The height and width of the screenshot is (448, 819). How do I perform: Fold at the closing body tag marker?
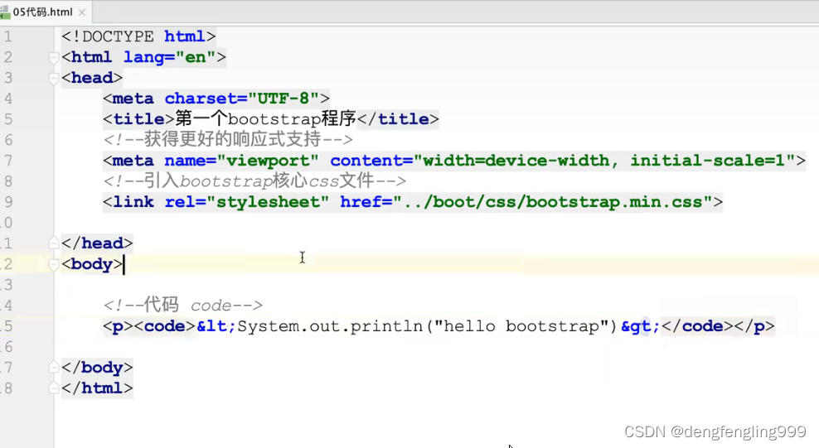point(53,368)
